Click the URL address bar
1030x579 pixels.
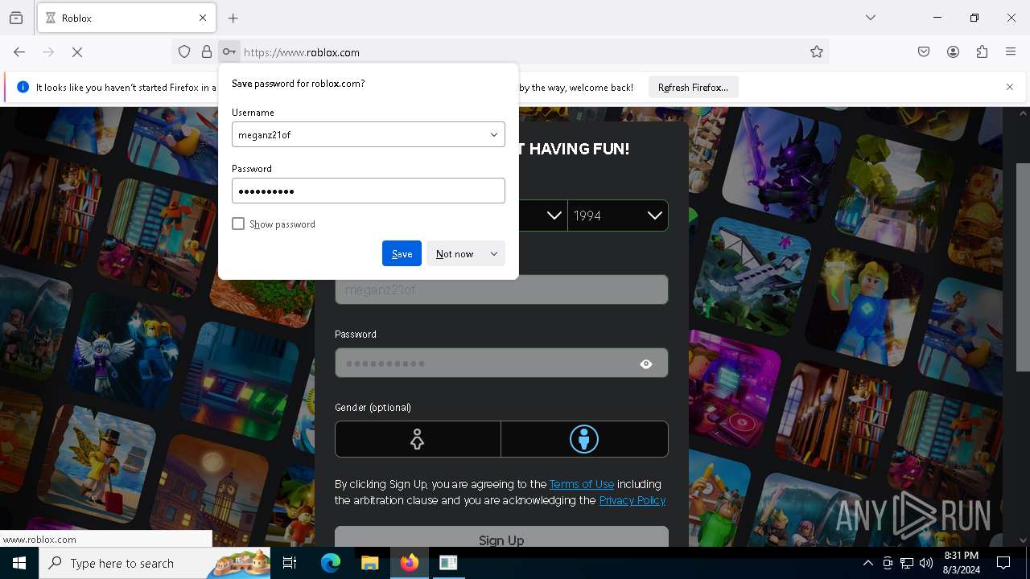tap(523, 52)
